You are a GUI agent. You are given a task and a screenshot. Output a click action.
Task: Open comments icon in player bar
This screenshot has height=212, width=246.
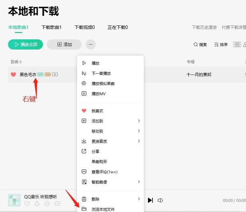point(57,204)
